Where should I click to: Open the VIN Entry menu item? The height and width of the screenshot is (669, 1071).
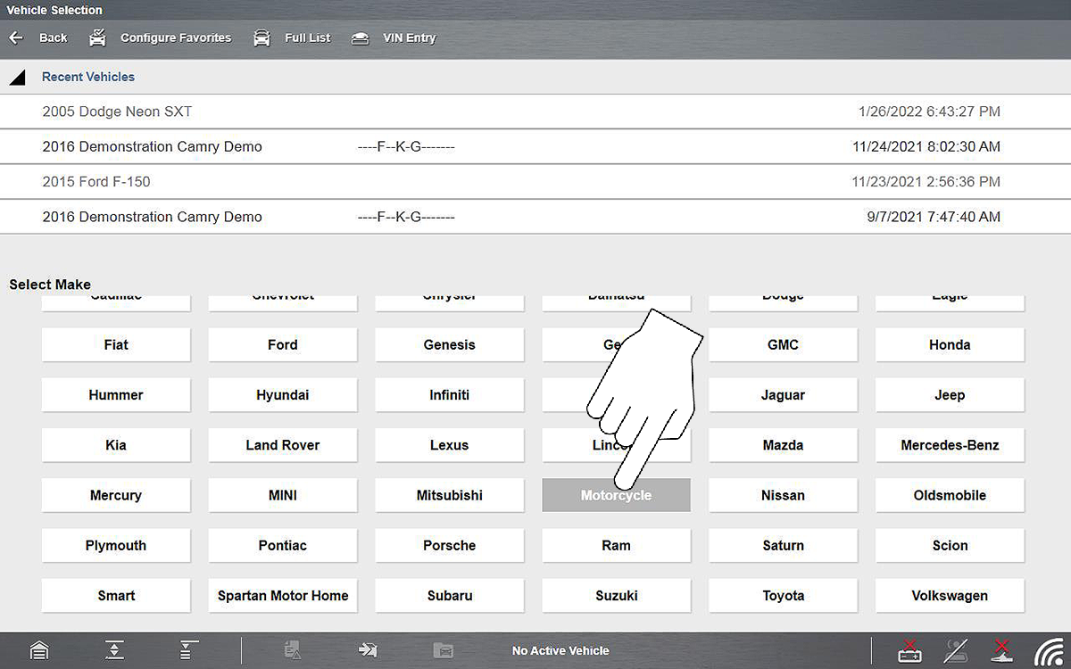click(409, 38)
